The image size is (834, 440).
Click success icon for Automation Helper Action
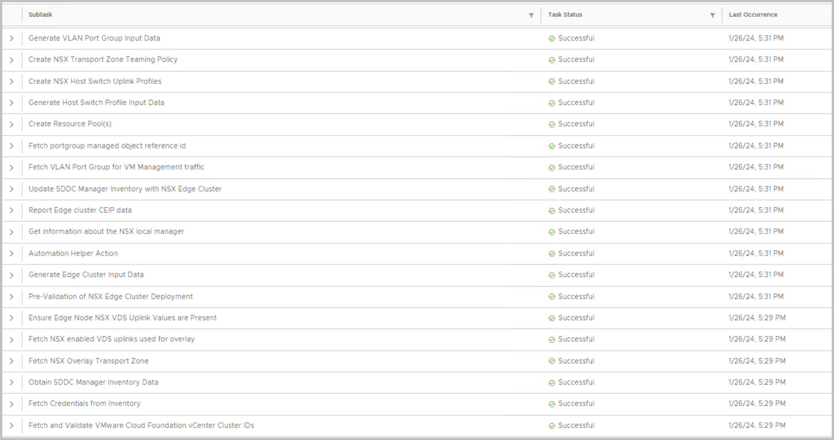(x=552, y=254)
